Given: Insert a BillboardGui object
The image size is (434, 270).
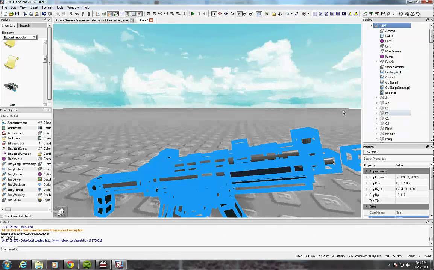Looking at the screenshot, I should point(15,144).
